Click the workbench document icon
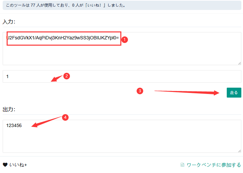 [x=183, y=165]
